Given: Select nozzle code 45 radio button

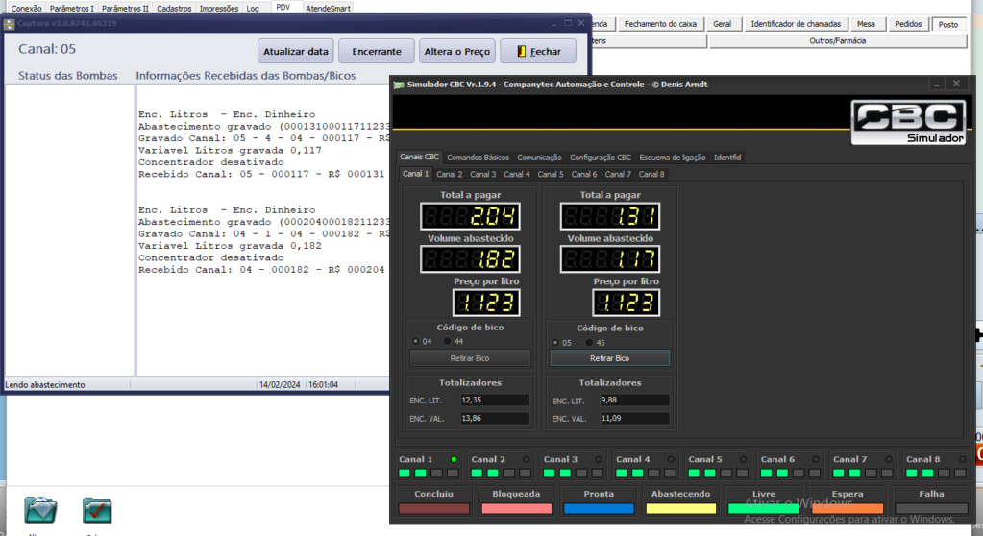Looking at the screenshot, I should [589, 342].
